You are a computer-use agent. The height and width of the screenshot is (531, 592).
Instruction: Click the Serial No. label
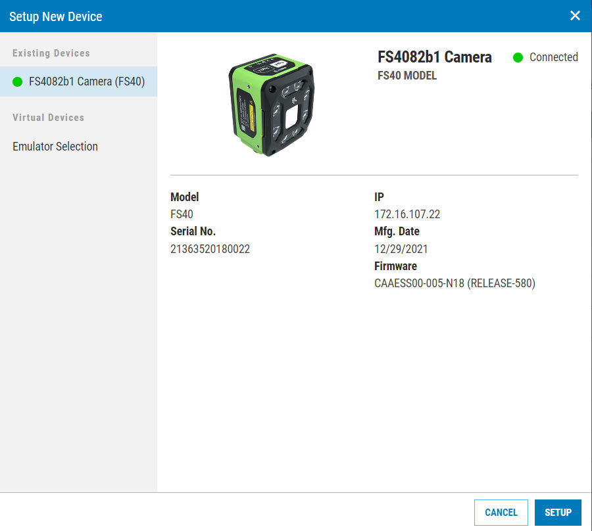pos(193,231)
